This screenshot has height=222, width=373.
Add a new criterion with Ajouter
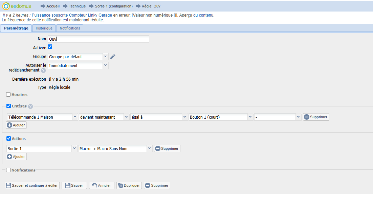pos(16,125)
